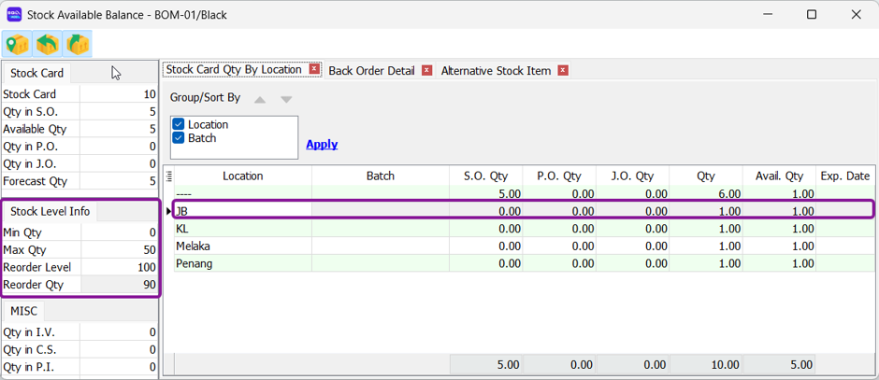Select the Melaka location row
Viewport: 879px width, 380px height.
[x=525, y=246]
